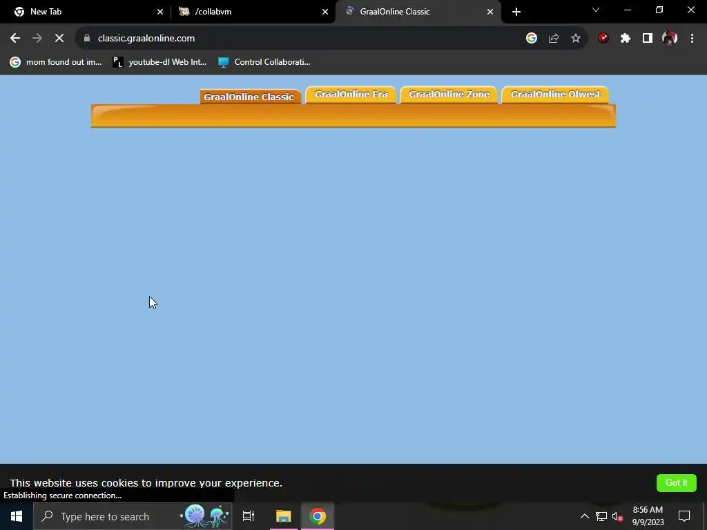This screenshot has width=707, height=530.
Task: Select the GraalOnline Classic browser tab
Action: pos(418,12)
